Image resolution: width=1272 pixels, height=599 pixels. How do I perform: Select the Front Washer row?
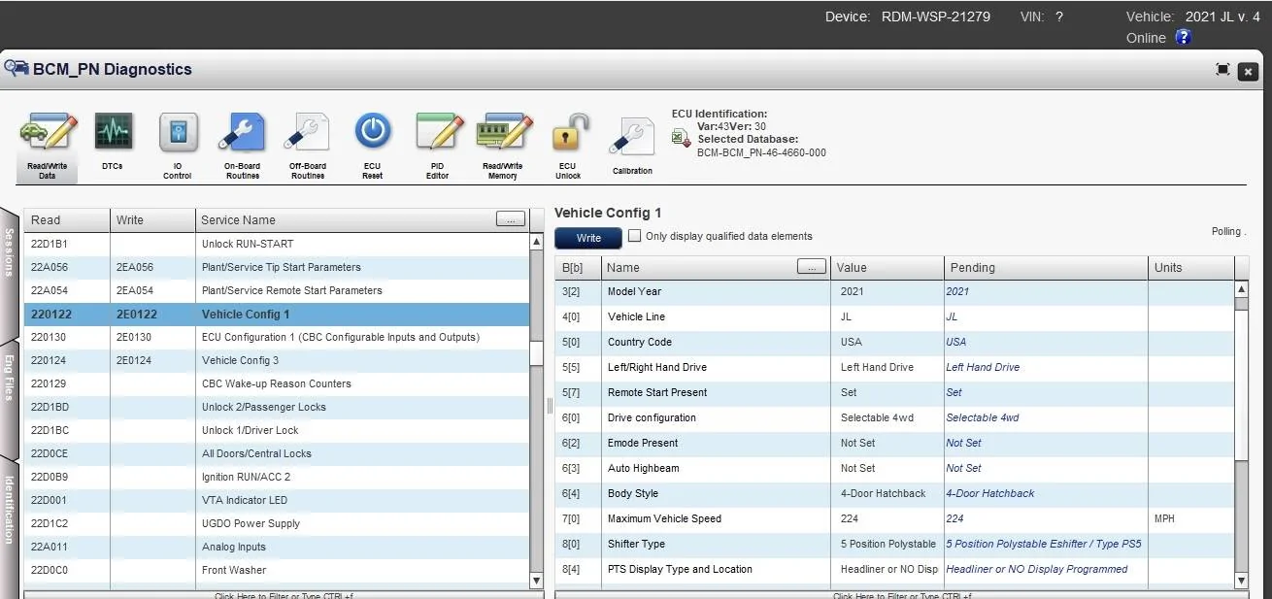tap(277, 571)
